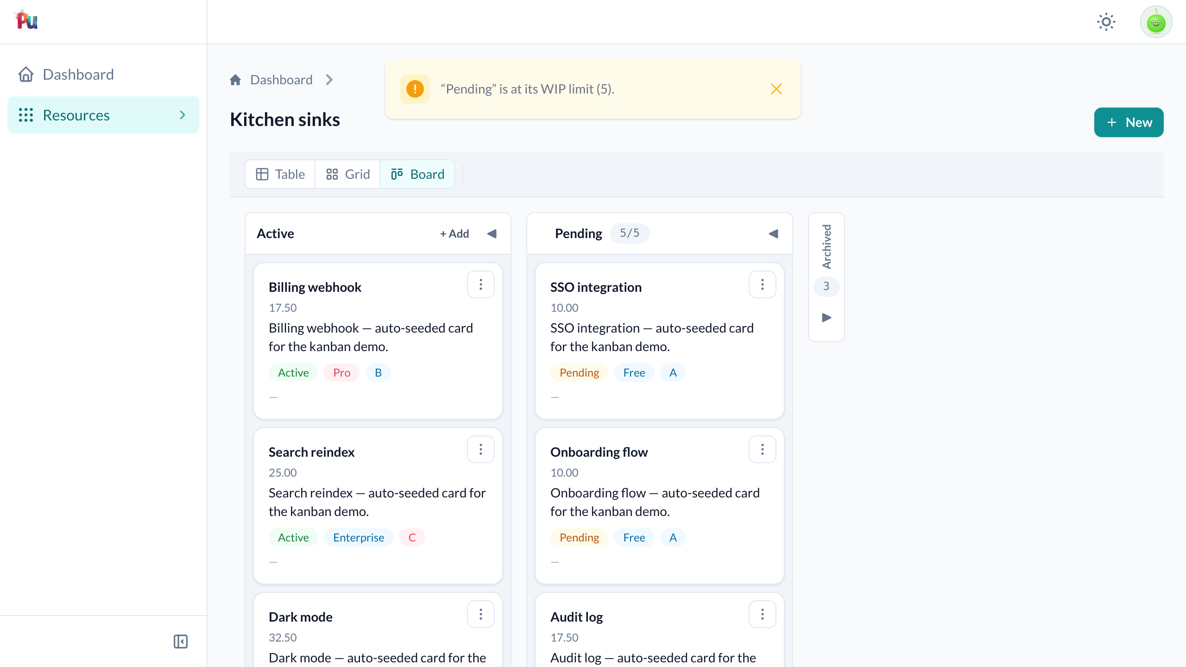The width and height of the screenshot is (1186, 667).
Task: Go to Dashboard breadcrumb link
Action: click(x=281, y=80)
